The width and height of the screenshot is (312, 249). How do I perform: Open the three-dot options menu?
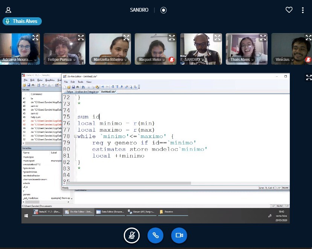(303, 10)
